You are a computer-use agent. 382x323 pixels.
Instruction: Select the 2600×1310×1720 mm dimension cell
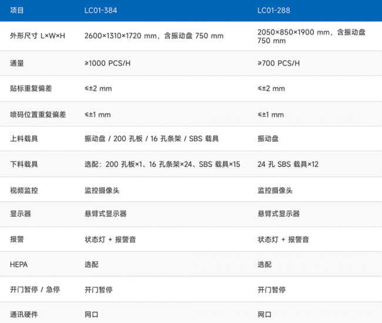(154, 36)
